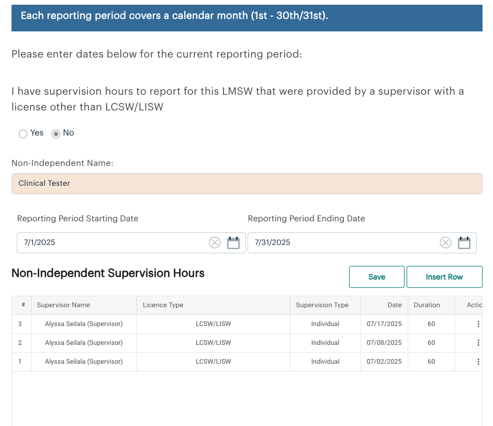Select the 07/02/2025 date cell
493x426 pixels.
click(384, 362)
